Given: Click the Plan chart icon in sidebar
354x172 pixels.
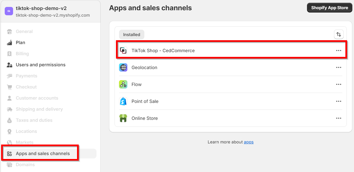Looking at the screenshot, I should (x=10, y=42).
